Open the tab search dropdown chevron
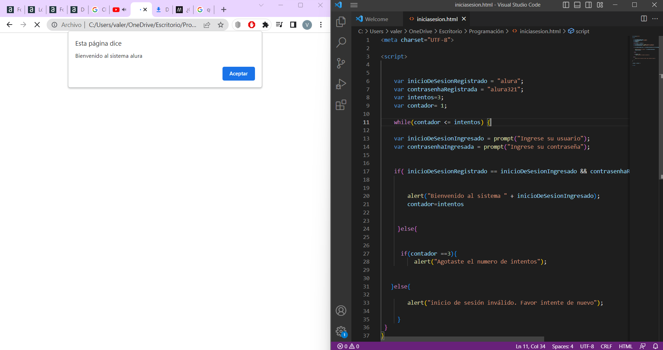Image resolution: width=663 pixels, height=350 pixels. pyautogui.click(x=261, y=5)
